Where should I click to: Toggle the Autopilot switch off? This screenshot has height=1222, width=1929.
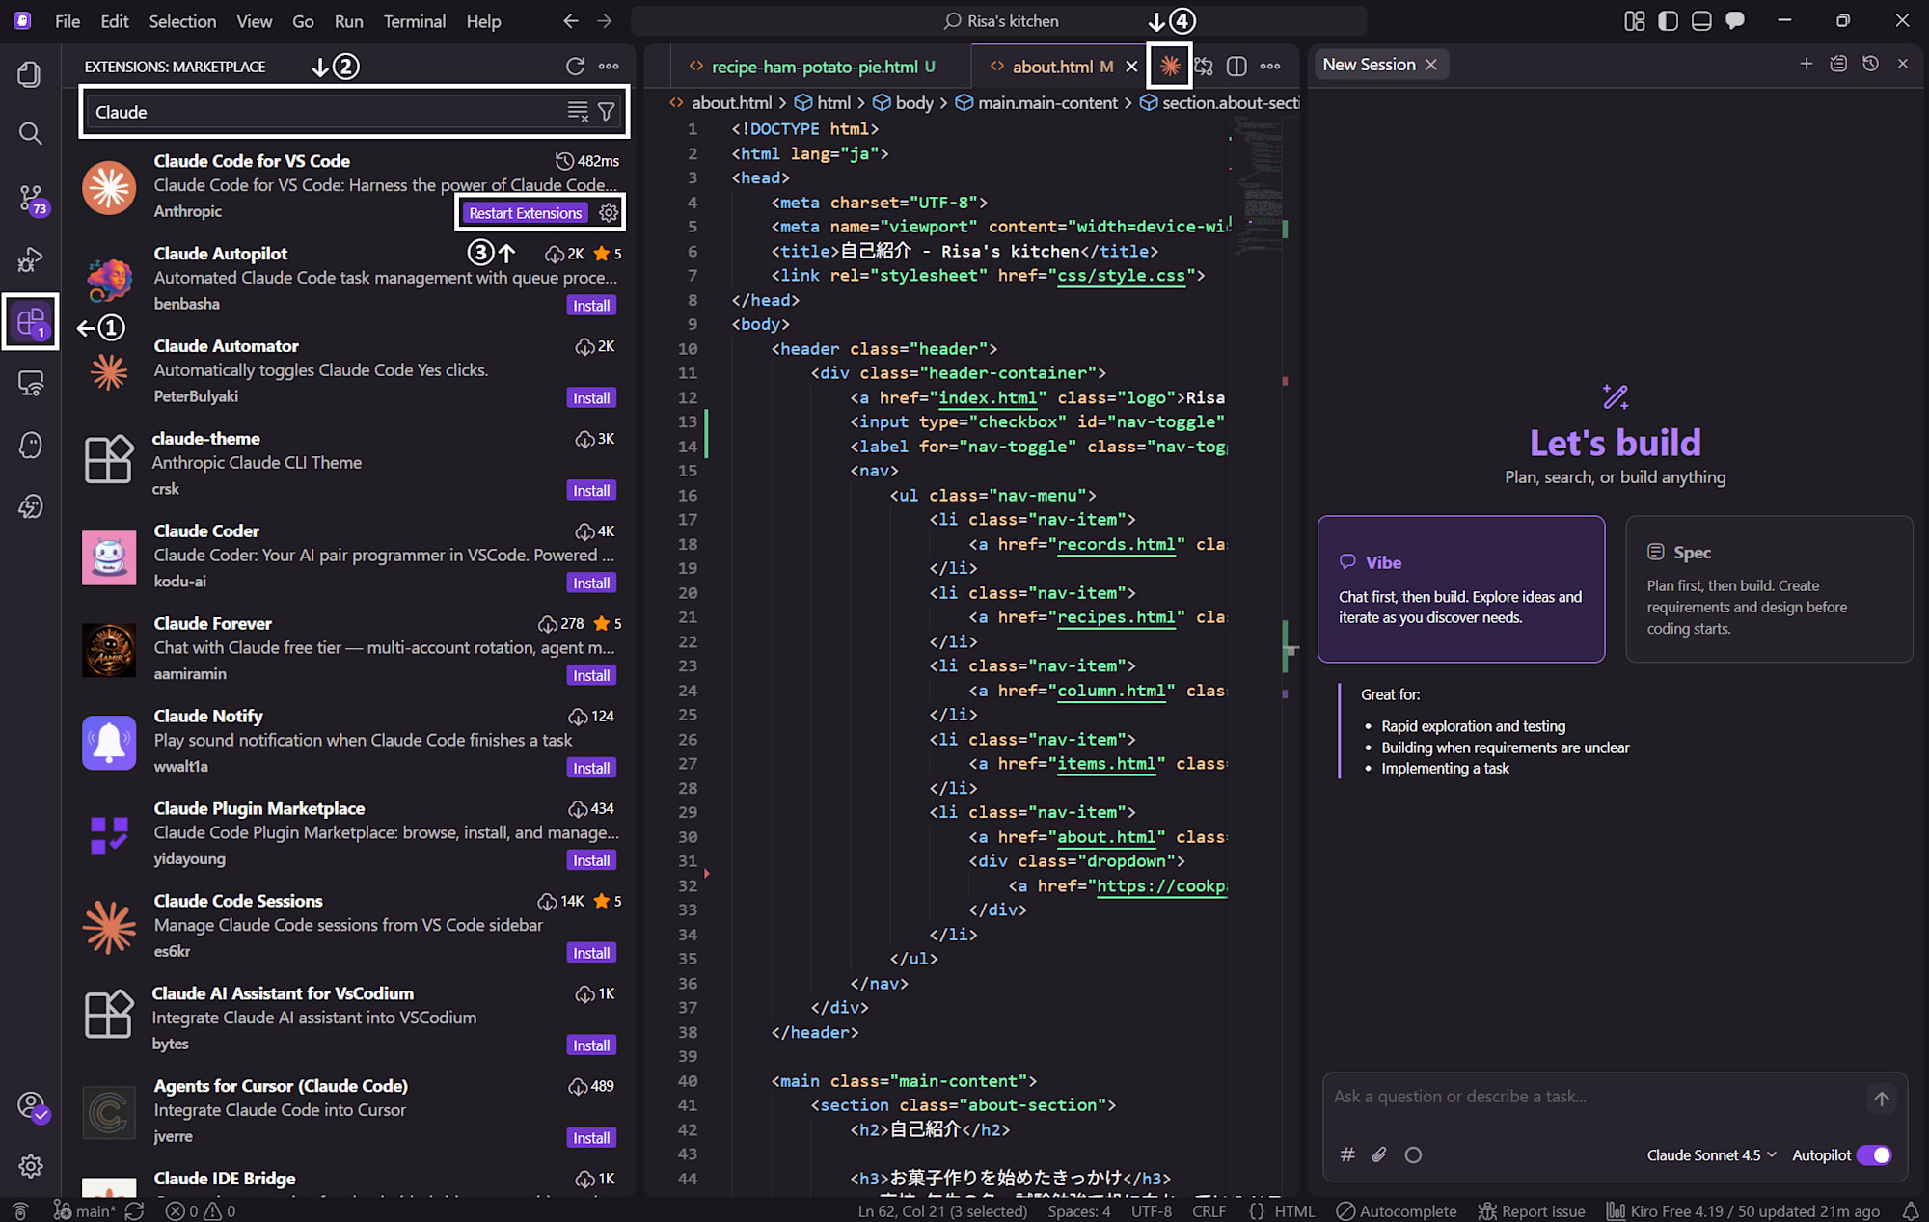pos(1874,1154)
